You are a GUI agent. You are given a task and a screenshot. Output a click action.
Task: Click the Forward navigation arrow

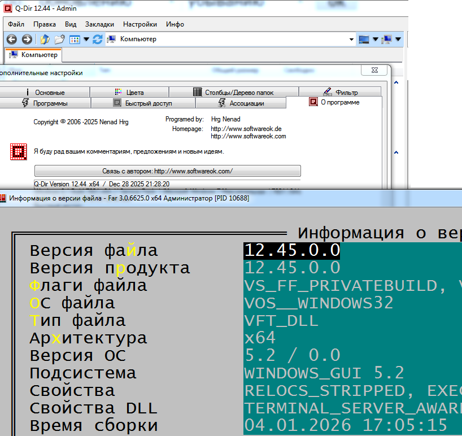pyautogui.click(x=27, y=40)
